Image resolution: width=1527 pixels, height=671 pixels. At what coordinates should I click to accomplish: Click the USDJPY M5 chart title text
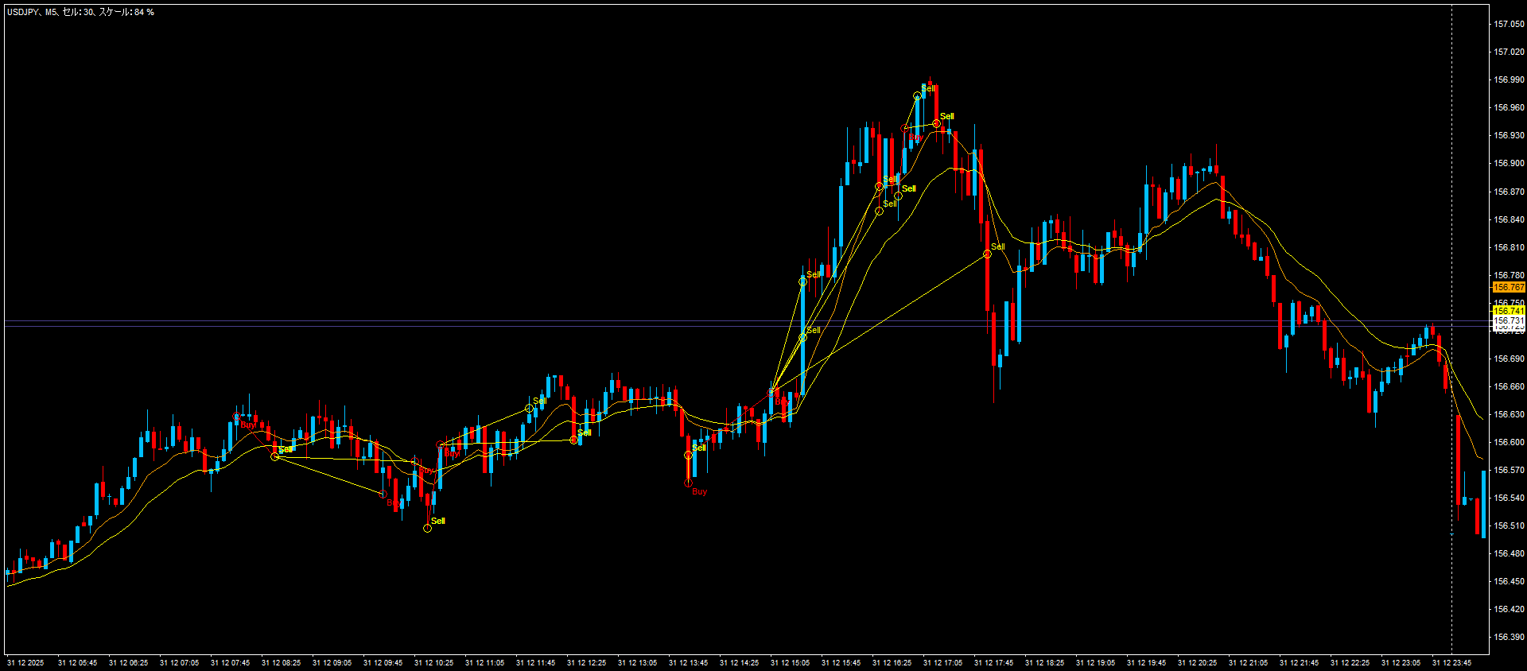[x=80, y=12]
